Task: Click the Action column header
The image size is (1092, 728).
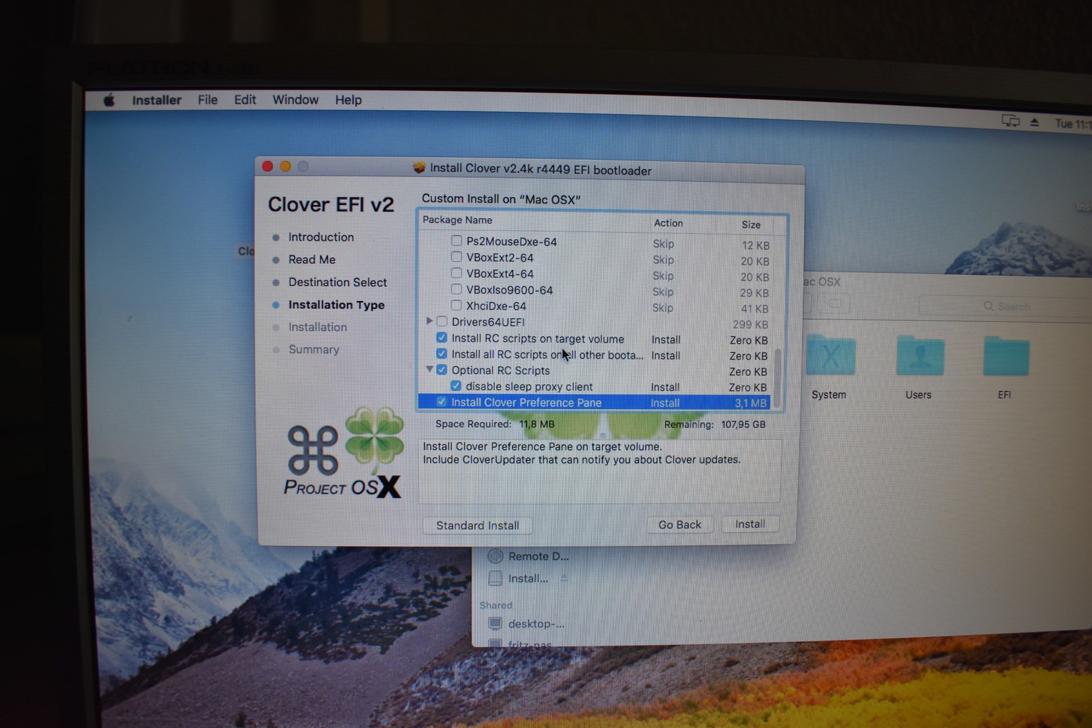Action: click(668, 223)
